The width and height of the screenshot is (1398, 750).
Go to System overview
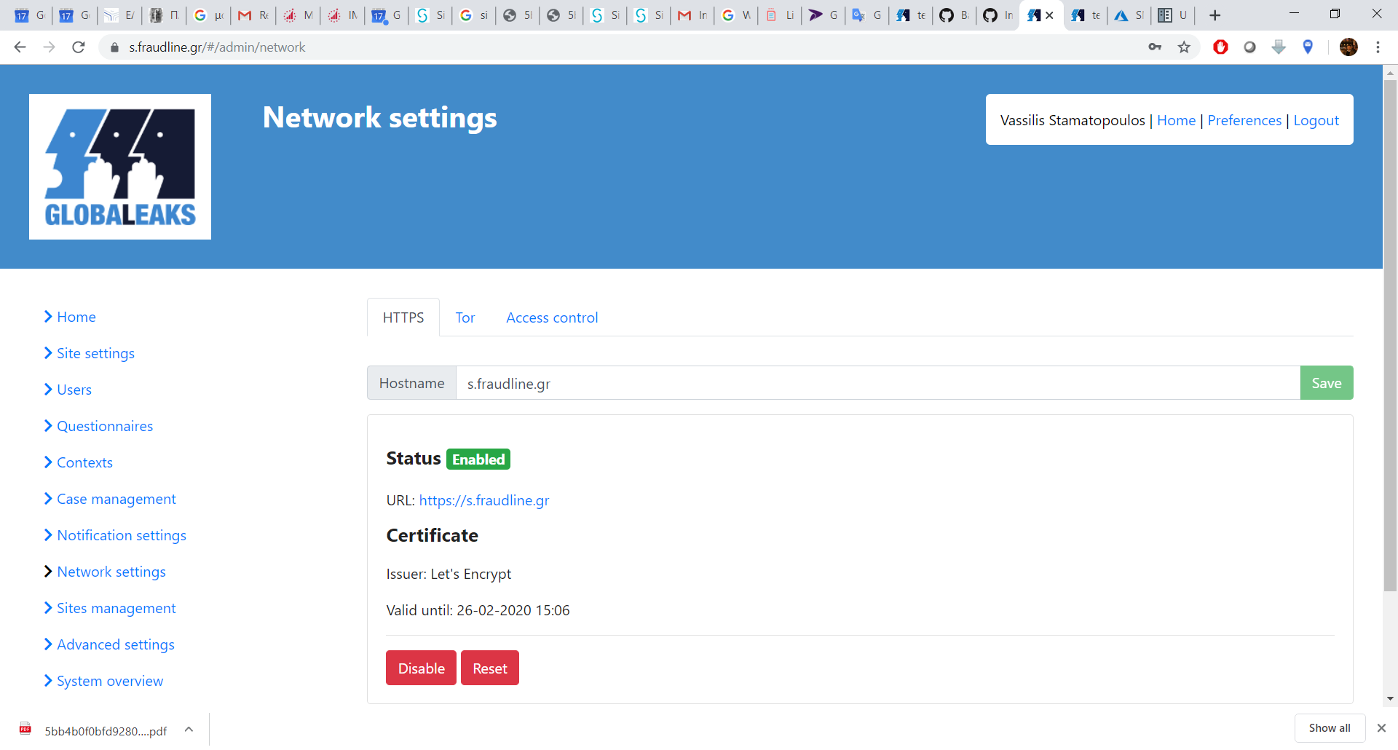pyautogui.click(x=110, y=681)
